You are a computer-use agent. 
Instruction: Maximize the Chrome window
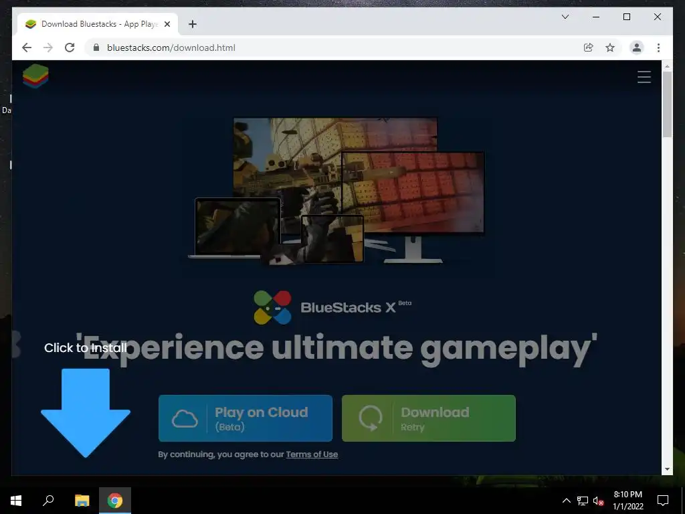pyautogui.click(x=626, y=17)
